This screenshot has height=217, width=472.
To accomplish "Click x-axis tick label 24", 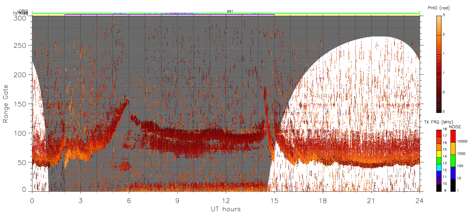I will click(x=419, y=200).
